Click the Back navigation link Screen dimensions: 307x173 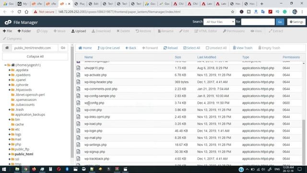tap(131, 48)
